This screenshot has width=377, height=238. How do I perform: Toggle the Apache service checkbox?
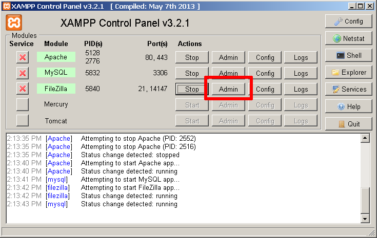point(23,57)
